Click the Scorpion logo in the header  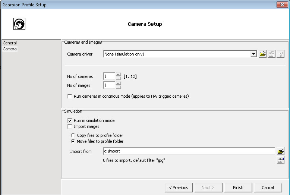pos(19,24)
